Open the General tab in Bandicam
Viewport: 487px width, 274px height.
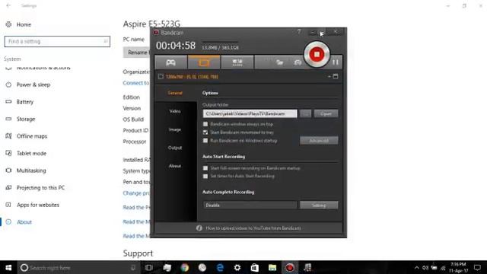click(175, 93)
